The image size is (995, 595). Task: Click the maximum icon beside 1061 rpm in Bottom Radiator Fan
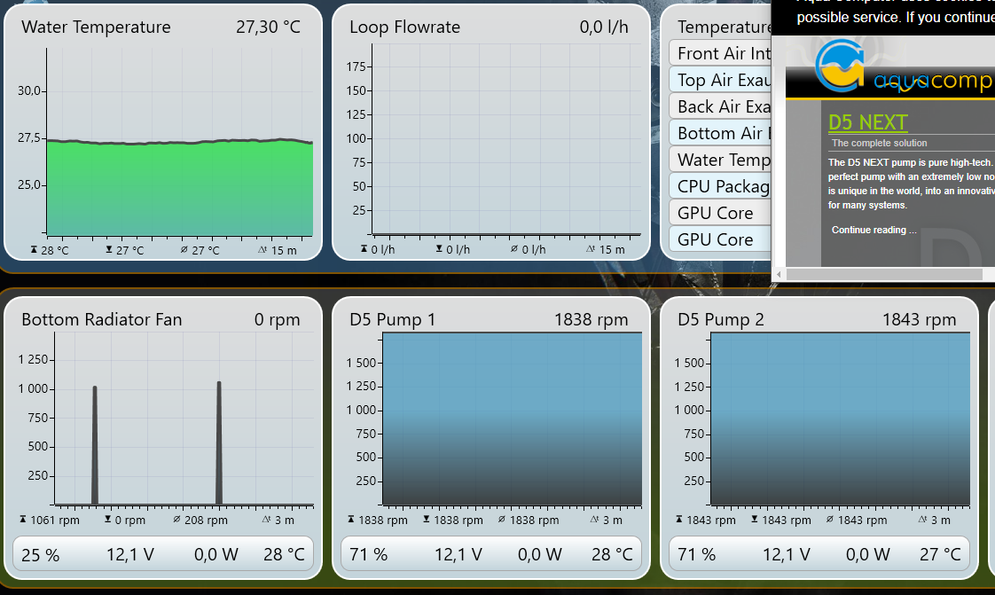click(23, 519)
